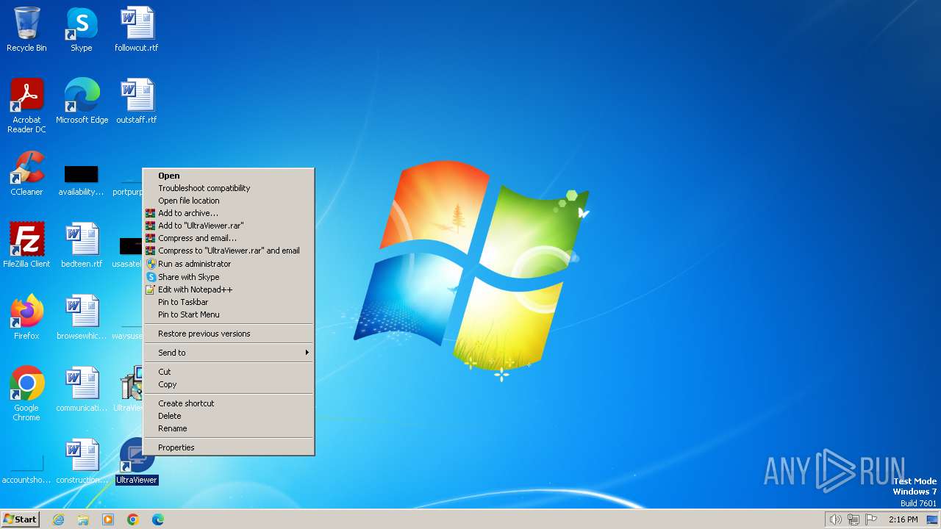Select the construction... document icon
The height and width of the screenshot is (529, 941).
tap(82, 461)
